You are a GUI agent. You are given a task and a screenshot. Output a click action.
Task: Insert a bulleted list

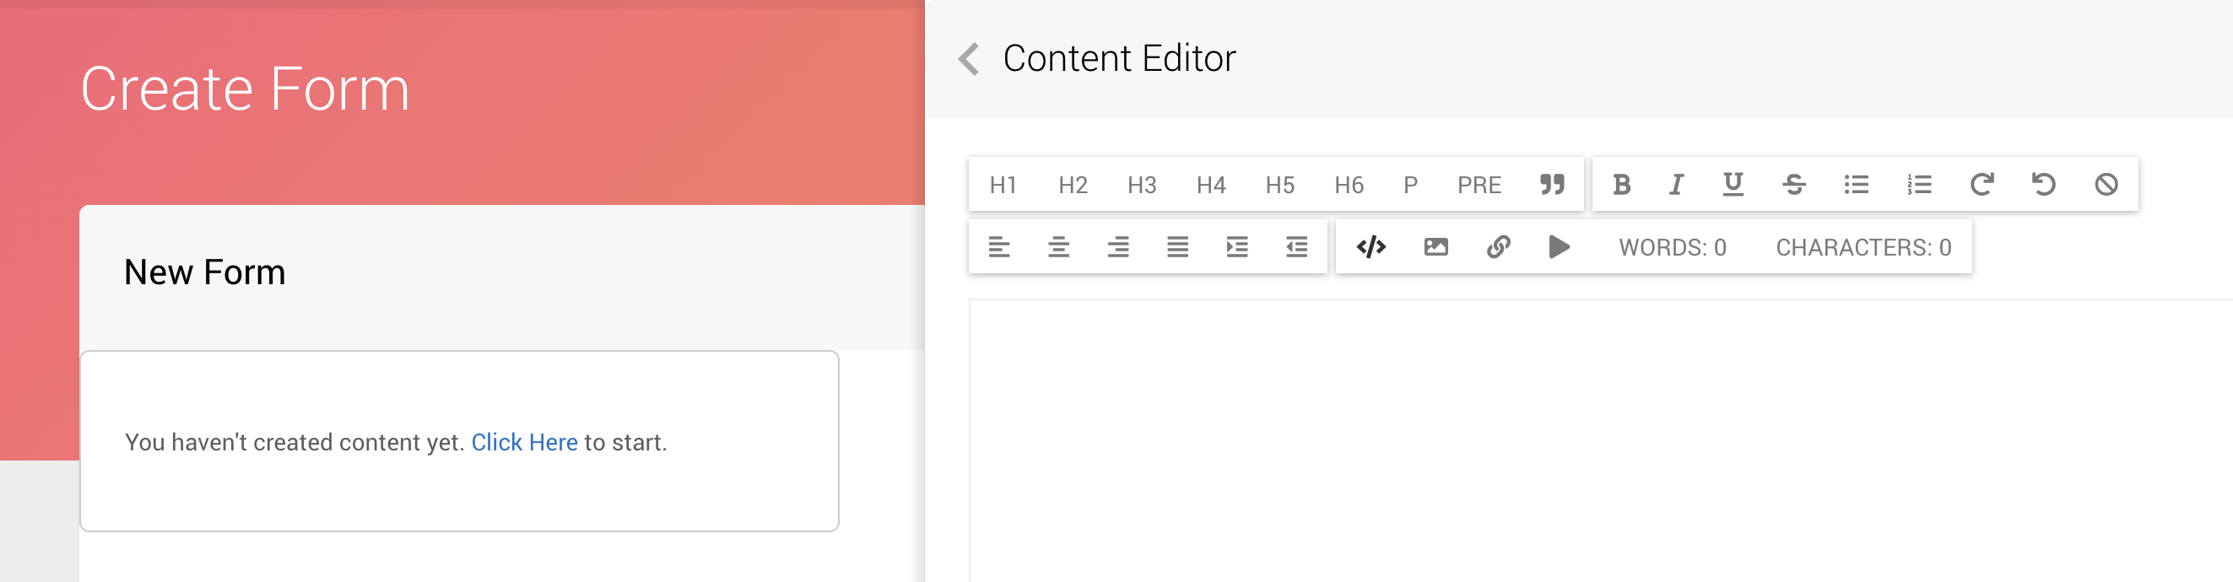pos(1856,185)
